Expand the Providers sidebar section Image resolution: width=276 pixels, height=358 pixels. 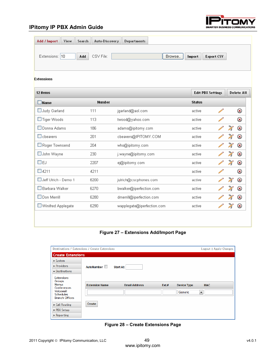(x=67, y=266)
